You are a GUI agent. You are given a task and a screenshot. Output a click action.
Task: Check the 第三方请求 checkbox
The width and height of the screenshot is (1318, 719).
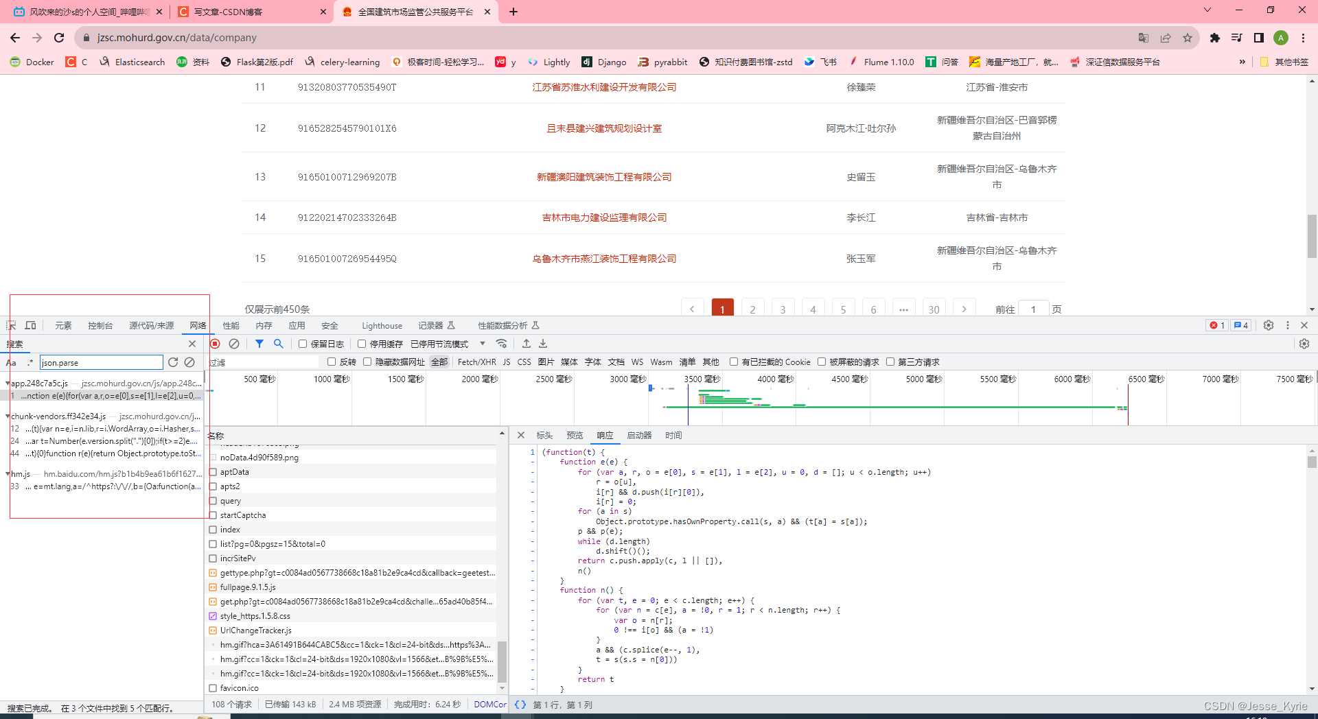pyautogui.click(x=890, y=362)
